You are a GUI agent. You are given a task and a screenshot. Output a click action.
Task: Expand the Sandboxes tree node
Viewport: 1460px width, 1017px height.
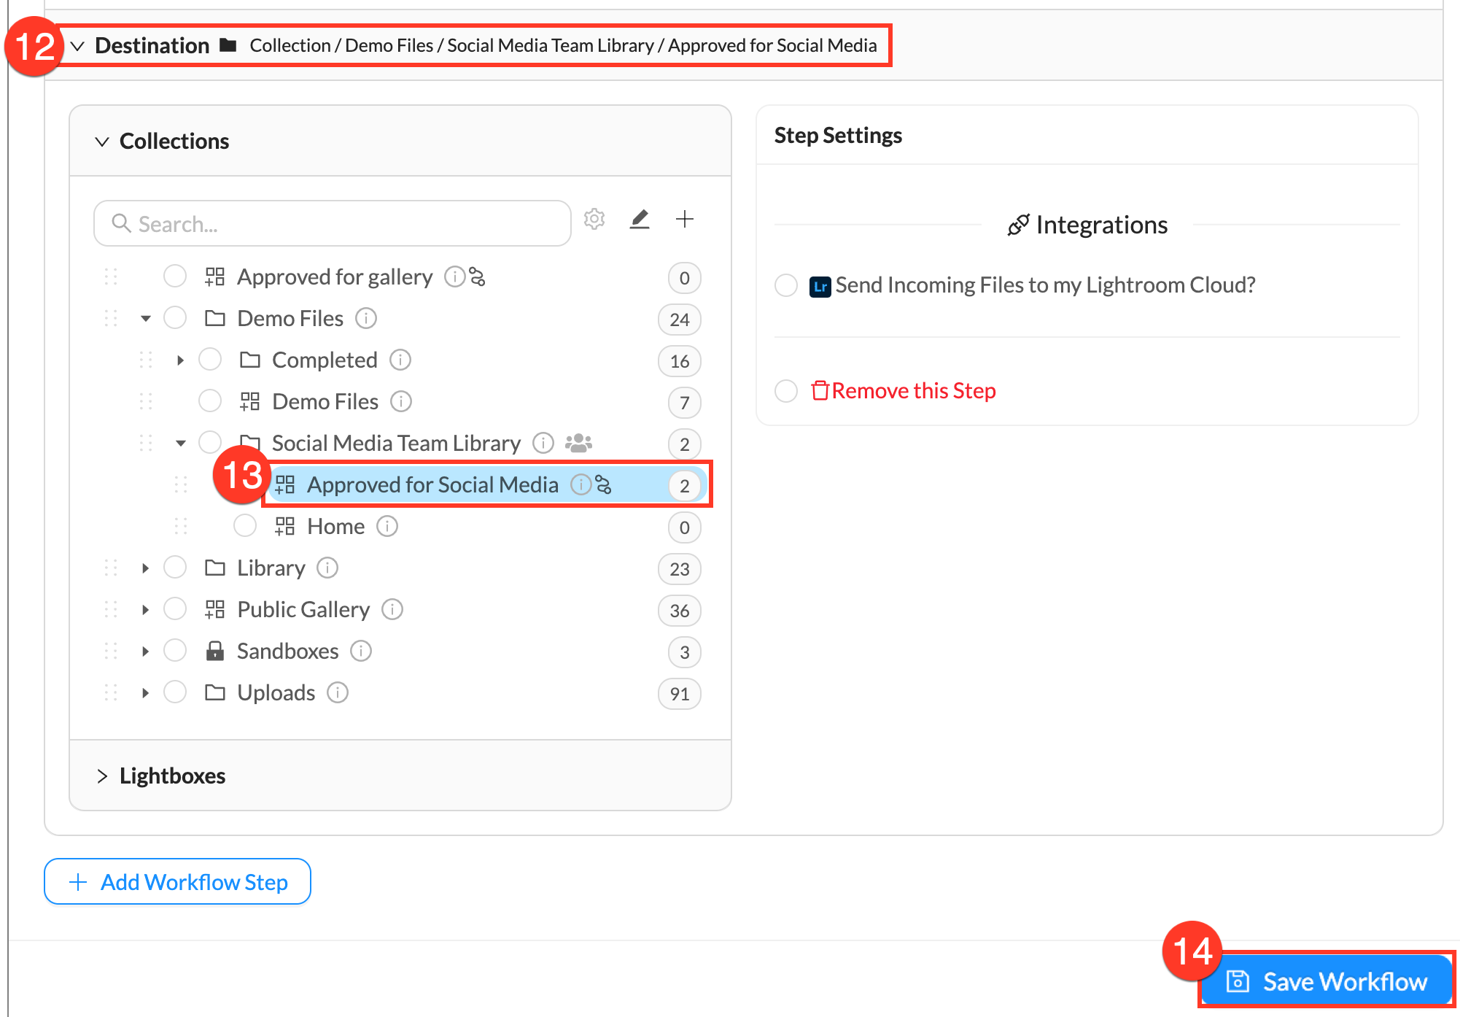coord(145,651)
